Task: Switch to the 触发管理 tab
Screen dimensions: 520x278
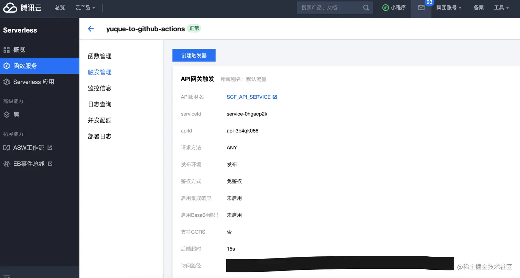Action: (100, 72)
